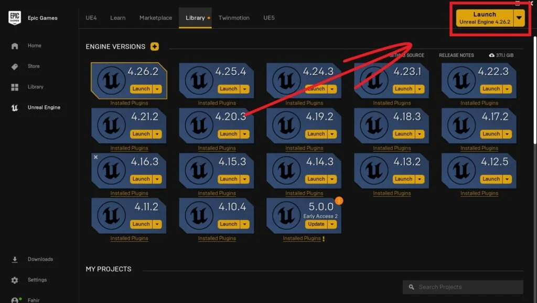The image size is (537, 303).
Task: Open Installed Plugins for 4.17.2
Action: 479,148
